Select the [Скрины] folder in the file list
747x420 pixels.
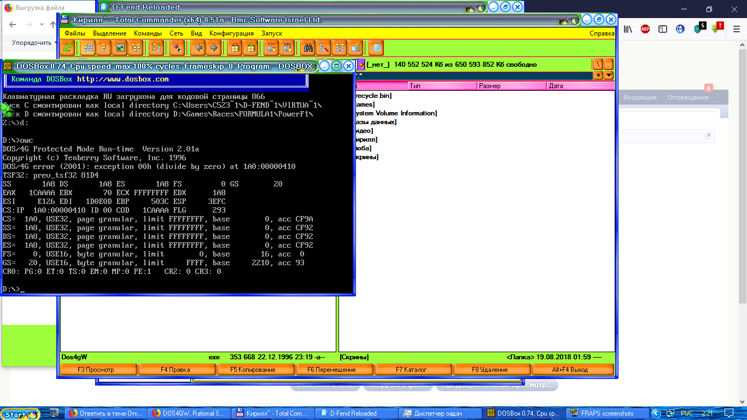[367, 157]
